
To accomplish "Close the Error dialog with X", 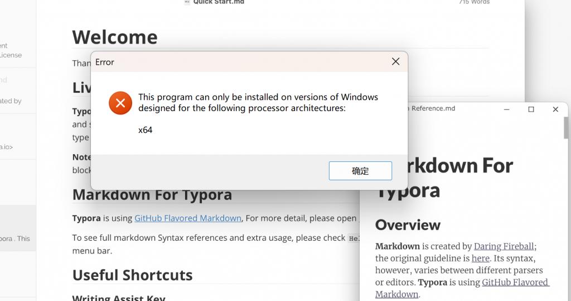I will pyautogui.click(x=395, y=61).
